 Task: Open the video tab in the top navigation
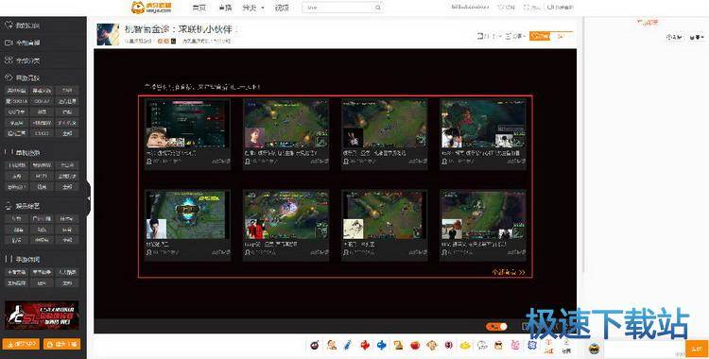[x=282, y=8]
